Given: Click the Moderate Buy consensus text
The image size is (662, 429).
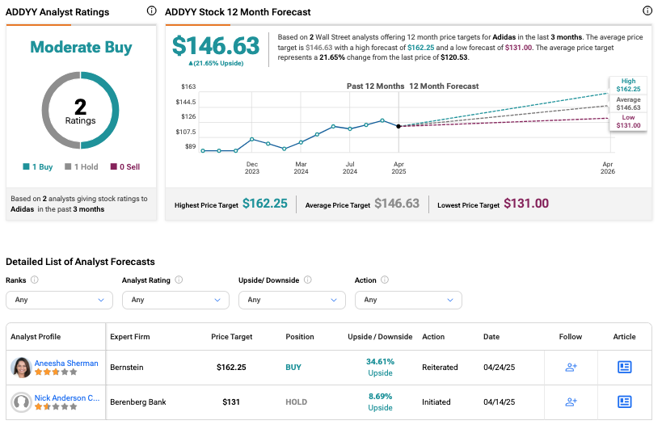Looking at the screenshot, I should tap(81, 47).
